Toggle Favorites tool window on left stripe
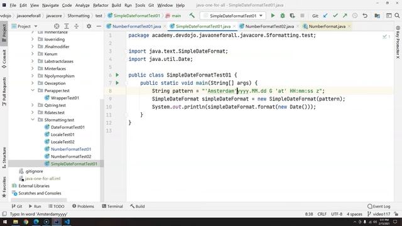 4,187
